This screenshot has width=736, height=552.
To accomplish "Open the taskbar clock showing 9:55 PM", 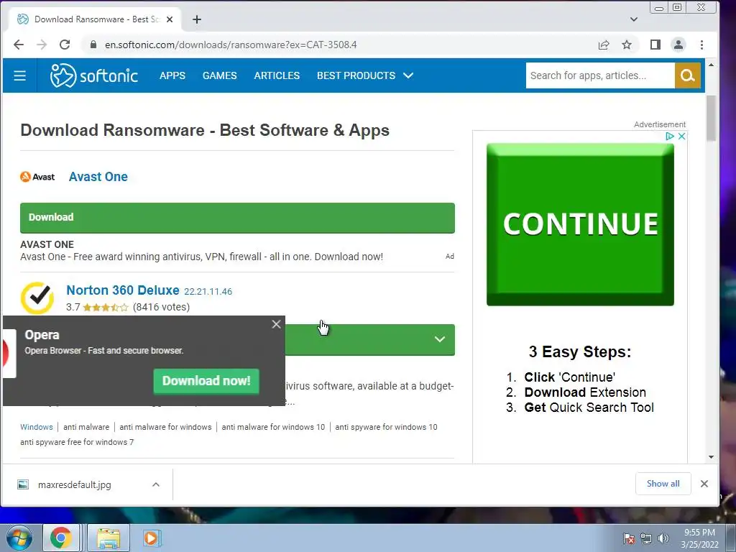I will click(x=699, y=538).
